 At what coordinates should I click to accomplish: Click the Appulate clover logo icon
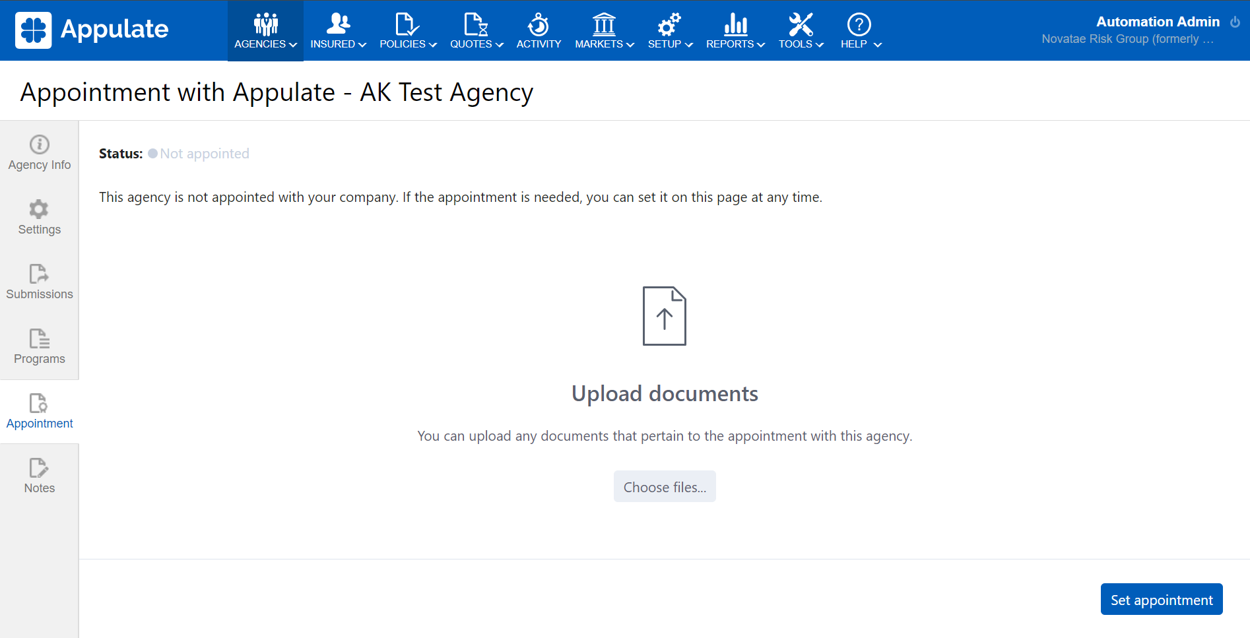pyautogui.click(x=33, y=30)
